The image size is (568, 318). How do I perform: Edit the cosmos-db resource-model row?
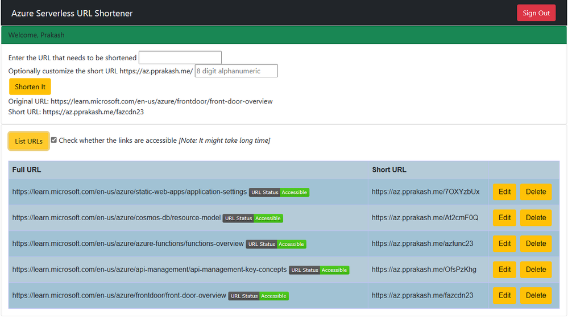coord(504,217)
